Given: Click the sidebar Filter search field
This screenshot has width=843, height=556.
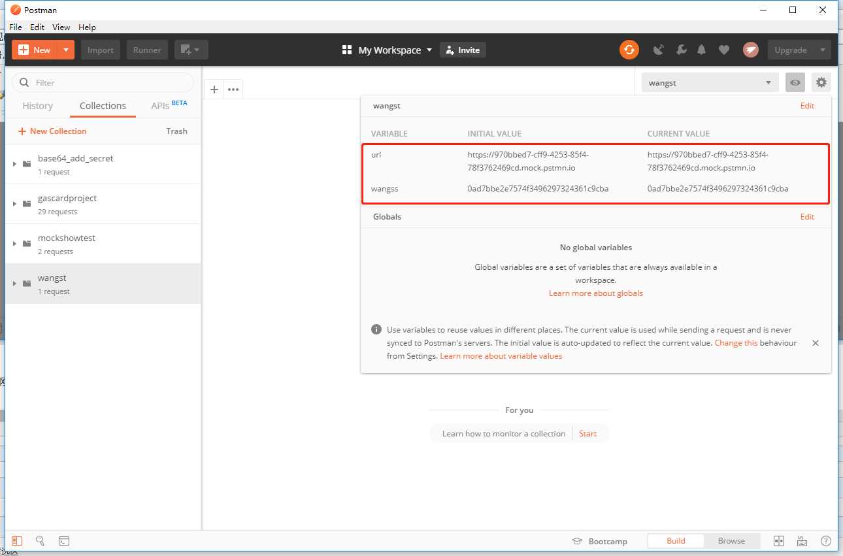Looking at the screenshot, I should point(103,82).
